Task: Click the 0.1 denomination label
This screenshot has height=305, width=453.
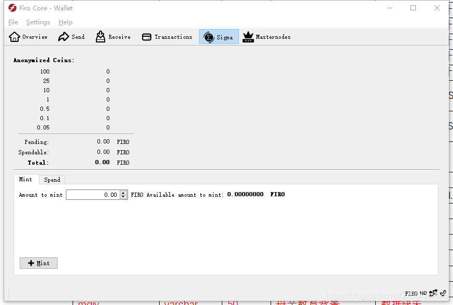Action: pyautogui.click(x=45, y=118)
